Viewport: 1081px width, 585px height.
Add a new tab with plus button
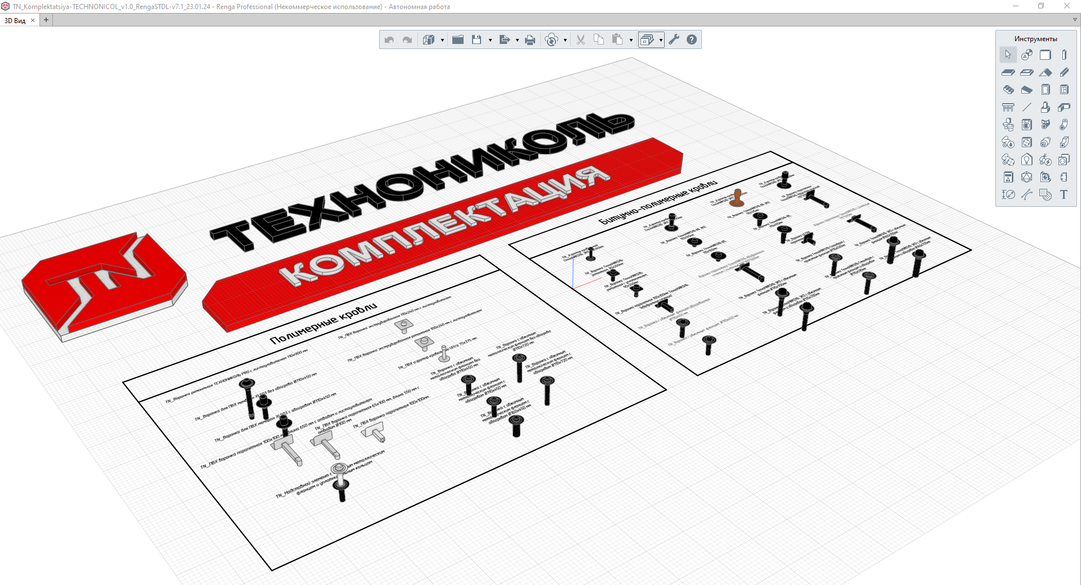coord(46,20)
